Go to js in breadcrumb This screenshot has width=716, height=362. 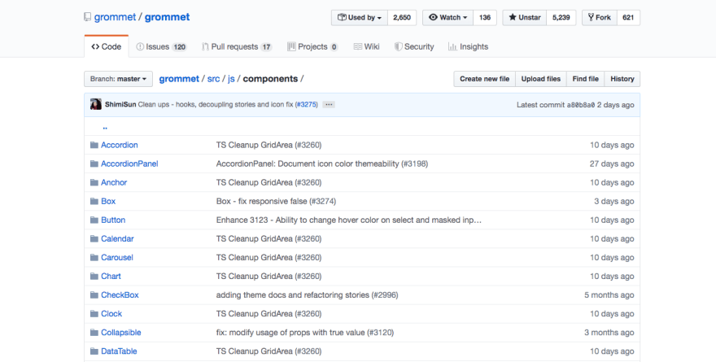click(231, 79)
